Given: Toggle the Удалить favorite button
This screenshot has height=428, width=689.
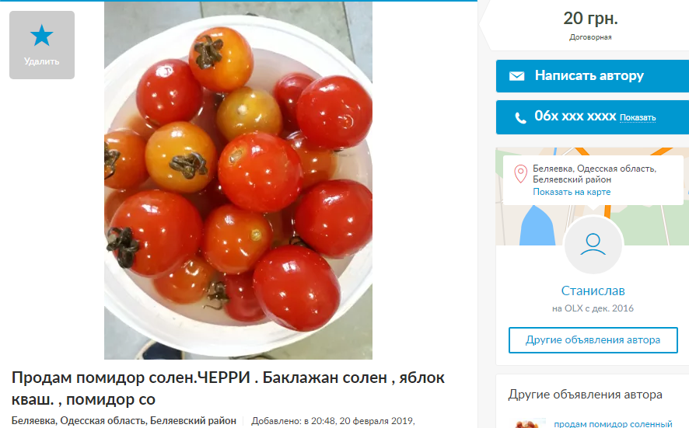Looking at the screenshot, I should click(x=42, y=45).
